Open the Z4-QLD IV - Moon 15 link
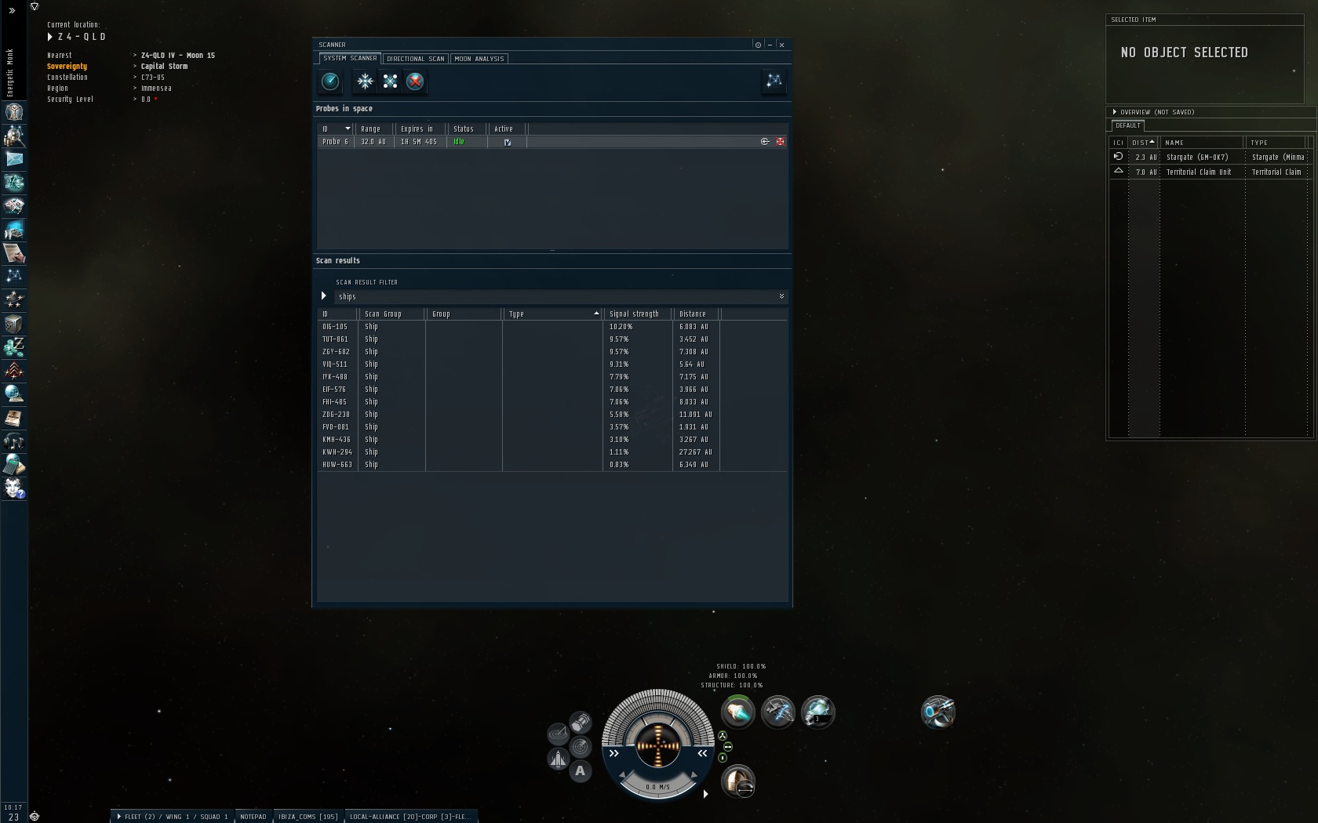1318x823 pixels. point(178,56)
